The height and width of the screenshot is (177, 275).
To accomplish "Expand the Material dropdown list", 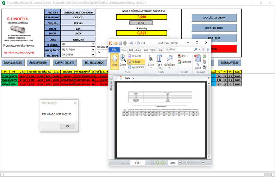I will click(x=93, y=55).
